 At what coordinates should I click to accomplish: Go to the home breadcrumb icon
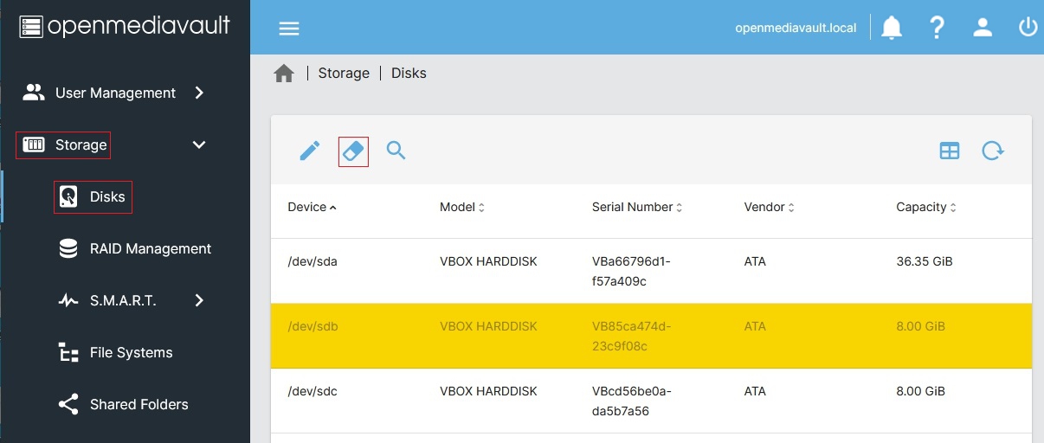click(284, 74)
